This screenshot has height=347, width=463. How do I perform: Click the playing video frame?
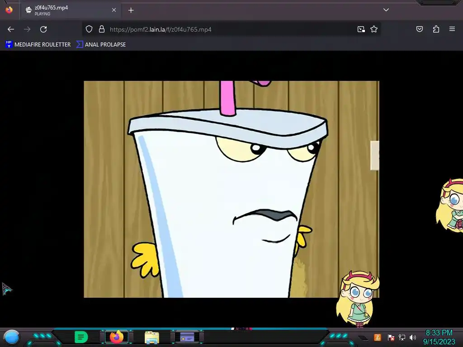pyautogui.click(x=231, y=189)
